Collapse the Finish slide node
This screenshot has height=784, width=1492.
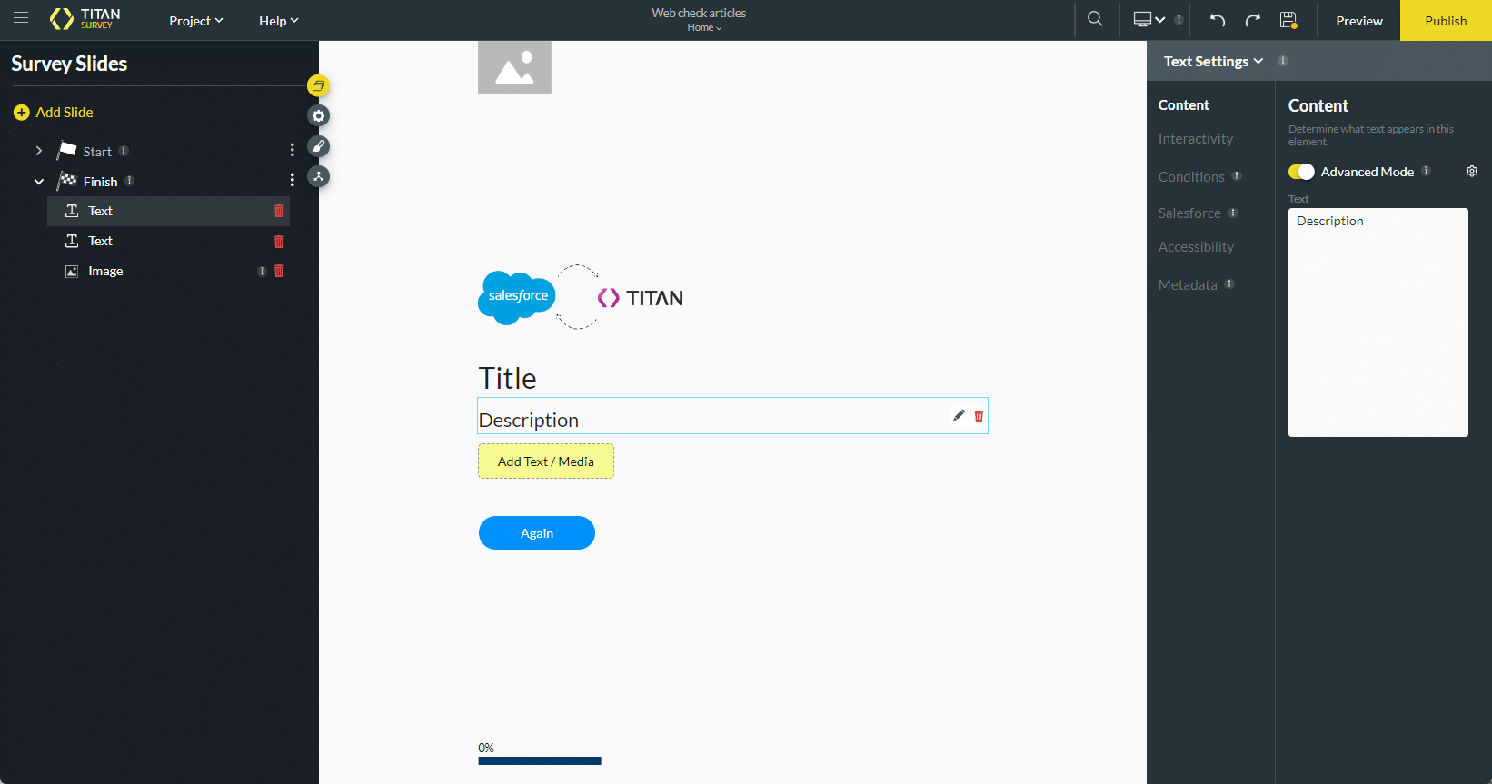pyautogui.click(x=39, y=182)
